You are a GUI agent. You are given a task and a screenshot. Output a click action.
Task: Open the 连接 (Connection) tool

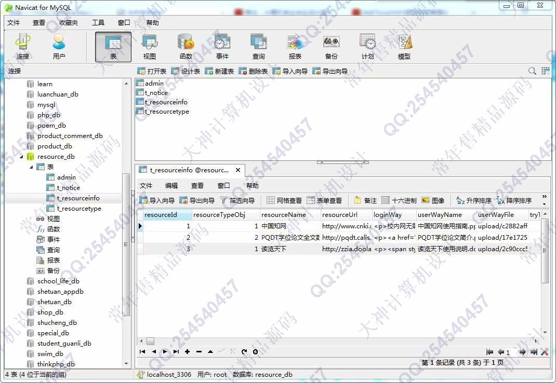pos(23,47)
